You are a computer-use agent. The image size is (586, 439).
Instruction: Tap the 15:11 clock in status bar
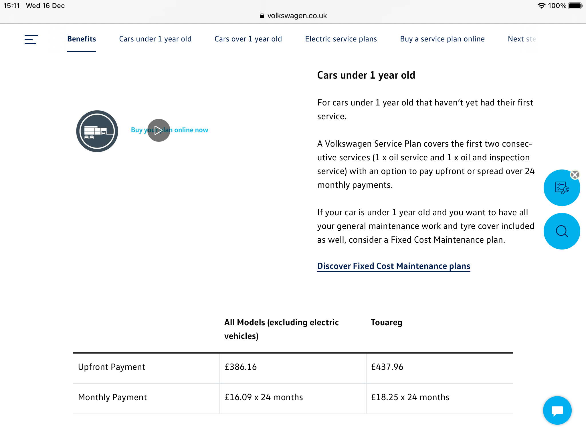[x=12, y=6]
